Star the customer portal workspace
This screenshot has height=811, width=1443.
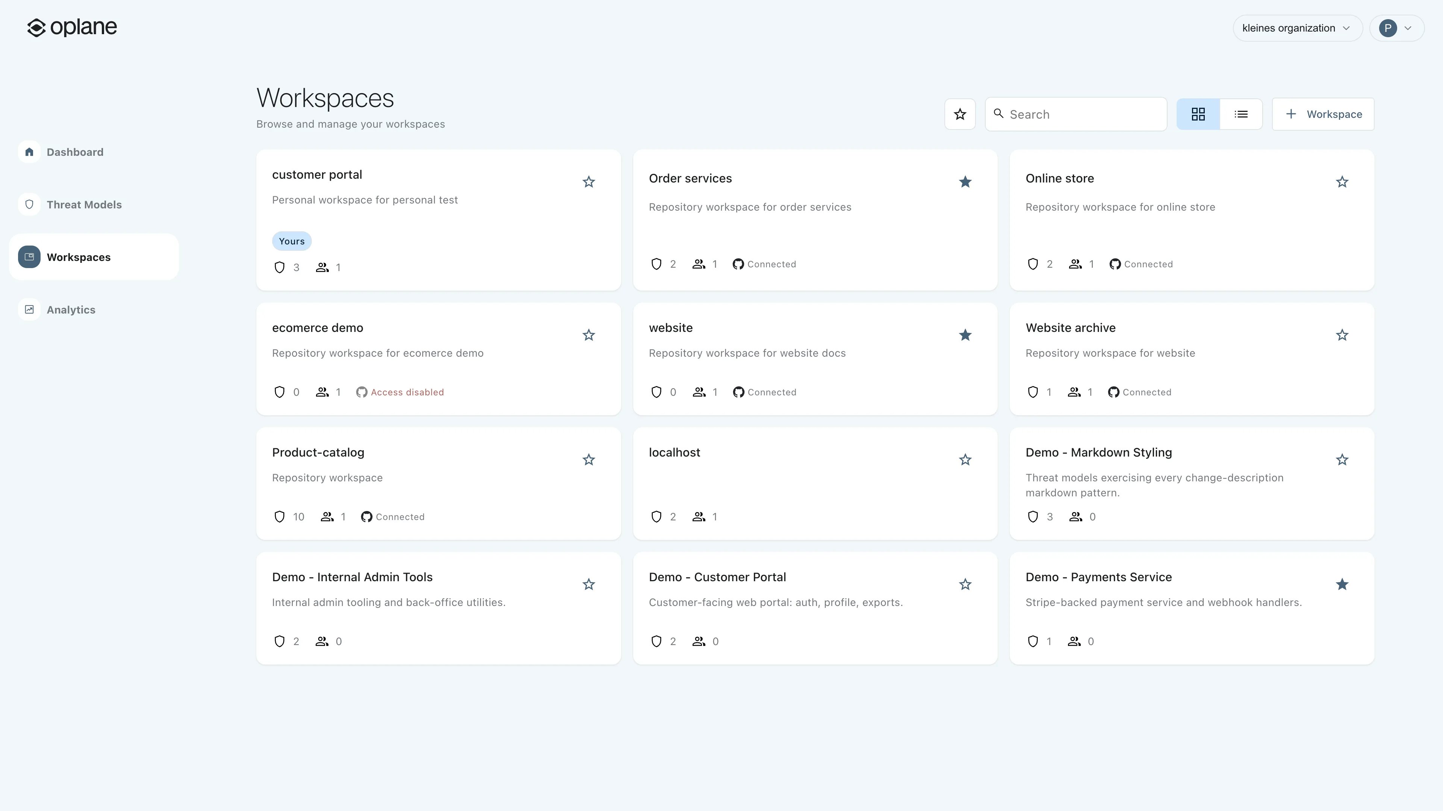coord(589,182)
